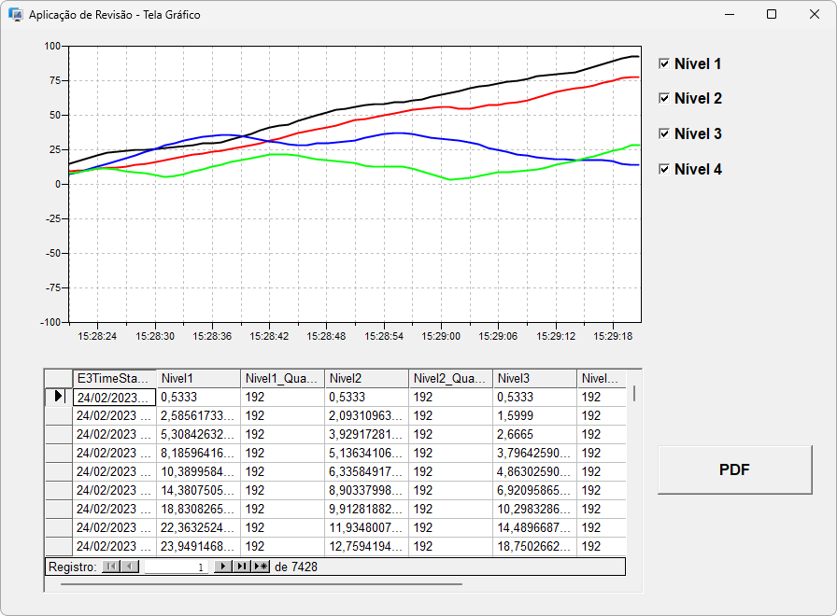Add a new record with asterisk button
Viewport: 837px width, 616px height.
tap(261, 567)
